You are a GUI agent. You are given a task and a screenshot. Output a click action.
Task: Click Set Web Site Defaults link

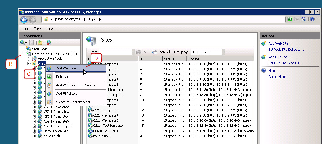coord(286,50)
